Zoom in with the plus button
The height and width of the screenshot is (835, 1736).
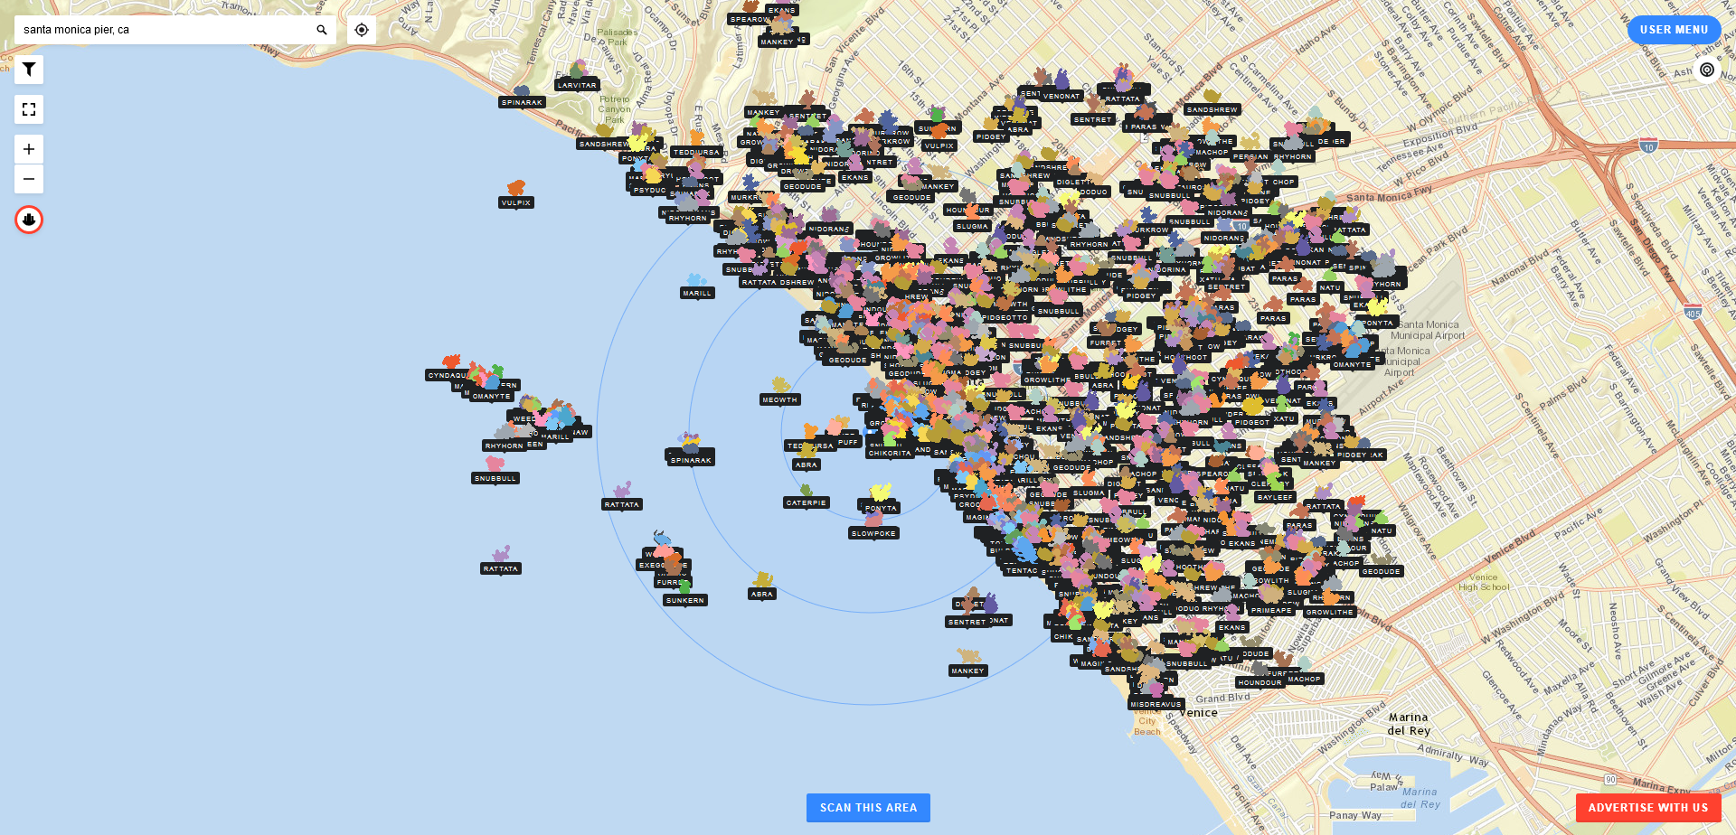coord(29,149)
